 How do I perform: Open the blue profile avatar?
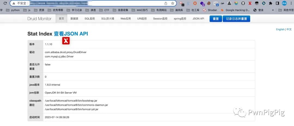pyautogui.click(x=284, y=3)
